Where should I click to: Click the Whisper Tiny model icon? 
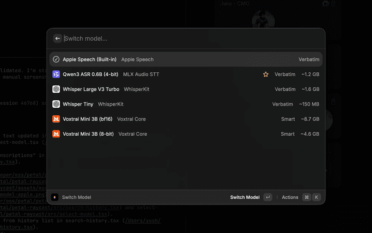(x=56, y=104)
